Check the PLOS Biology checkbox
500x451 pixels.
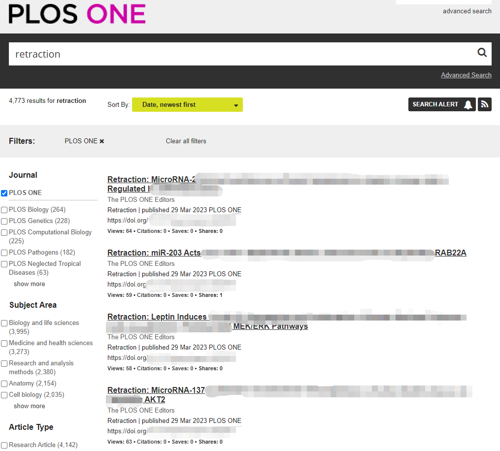coord(4,210)
